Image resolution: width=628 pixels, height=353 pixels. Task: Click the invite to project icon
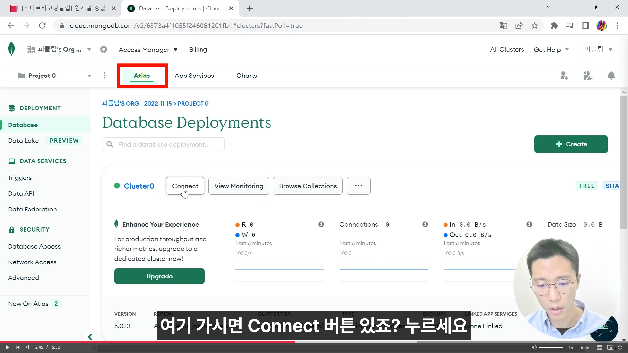564,76
